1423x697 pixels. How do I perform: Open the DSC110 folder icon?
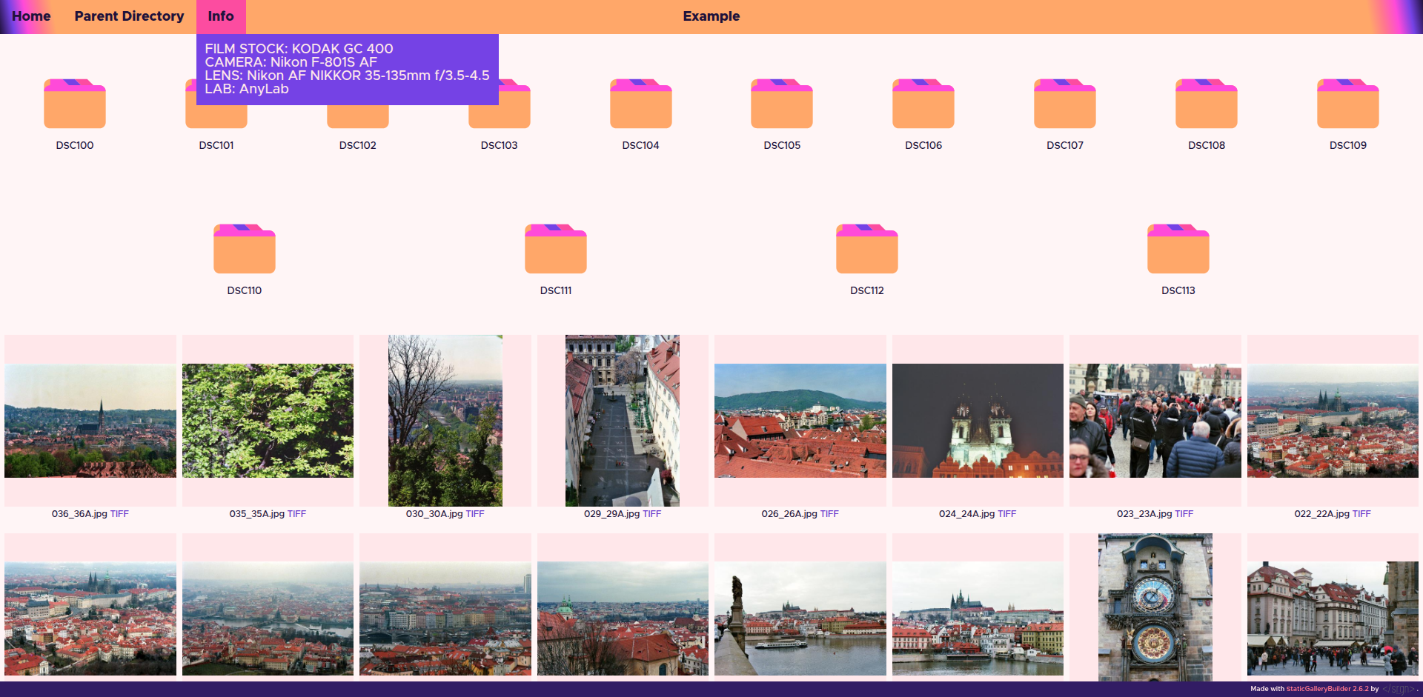[x=244, y=250]
